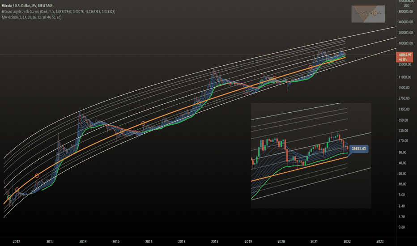Click the 650.00 price axis label

click(x=403, y=120)
